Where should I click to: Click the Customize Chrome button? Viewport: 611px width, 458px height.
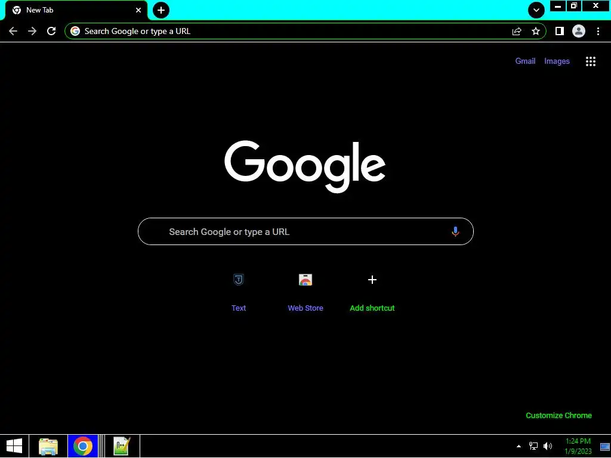click(558, 416)
